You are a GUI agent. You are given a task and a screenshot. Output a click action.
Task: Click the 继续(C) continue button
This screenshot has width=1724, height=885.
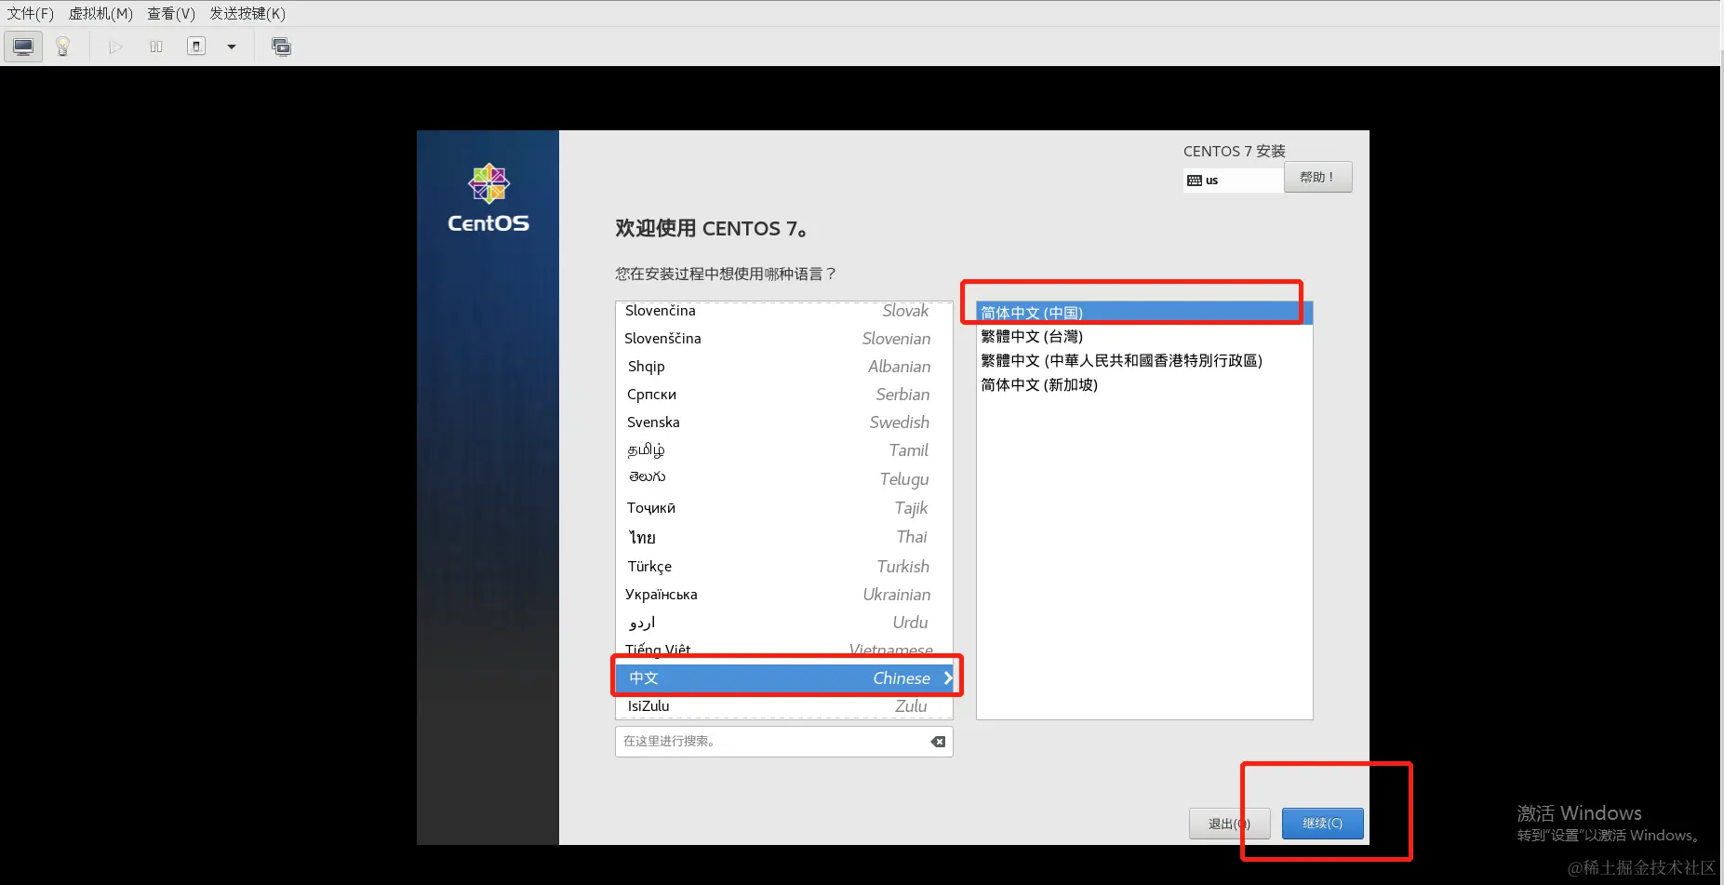(x=1322, y=823)
